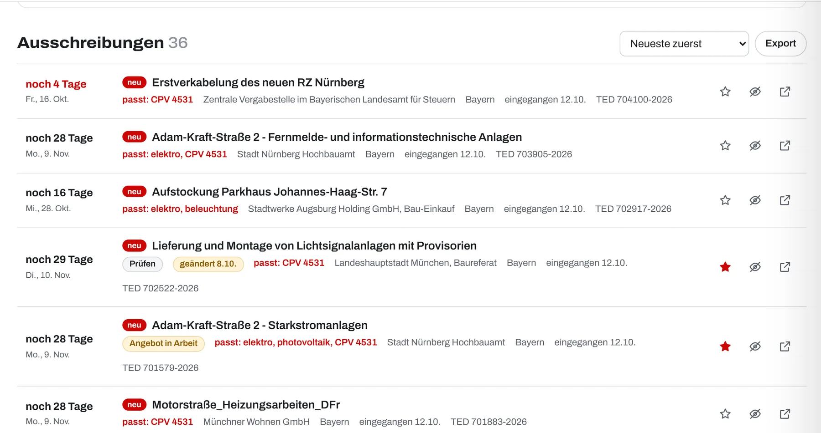Open Adam-Kraft-Straße 2 - Fernmelde- und informationstechnische Anlagen
This screenshot has height=433, width=821.
337,137
